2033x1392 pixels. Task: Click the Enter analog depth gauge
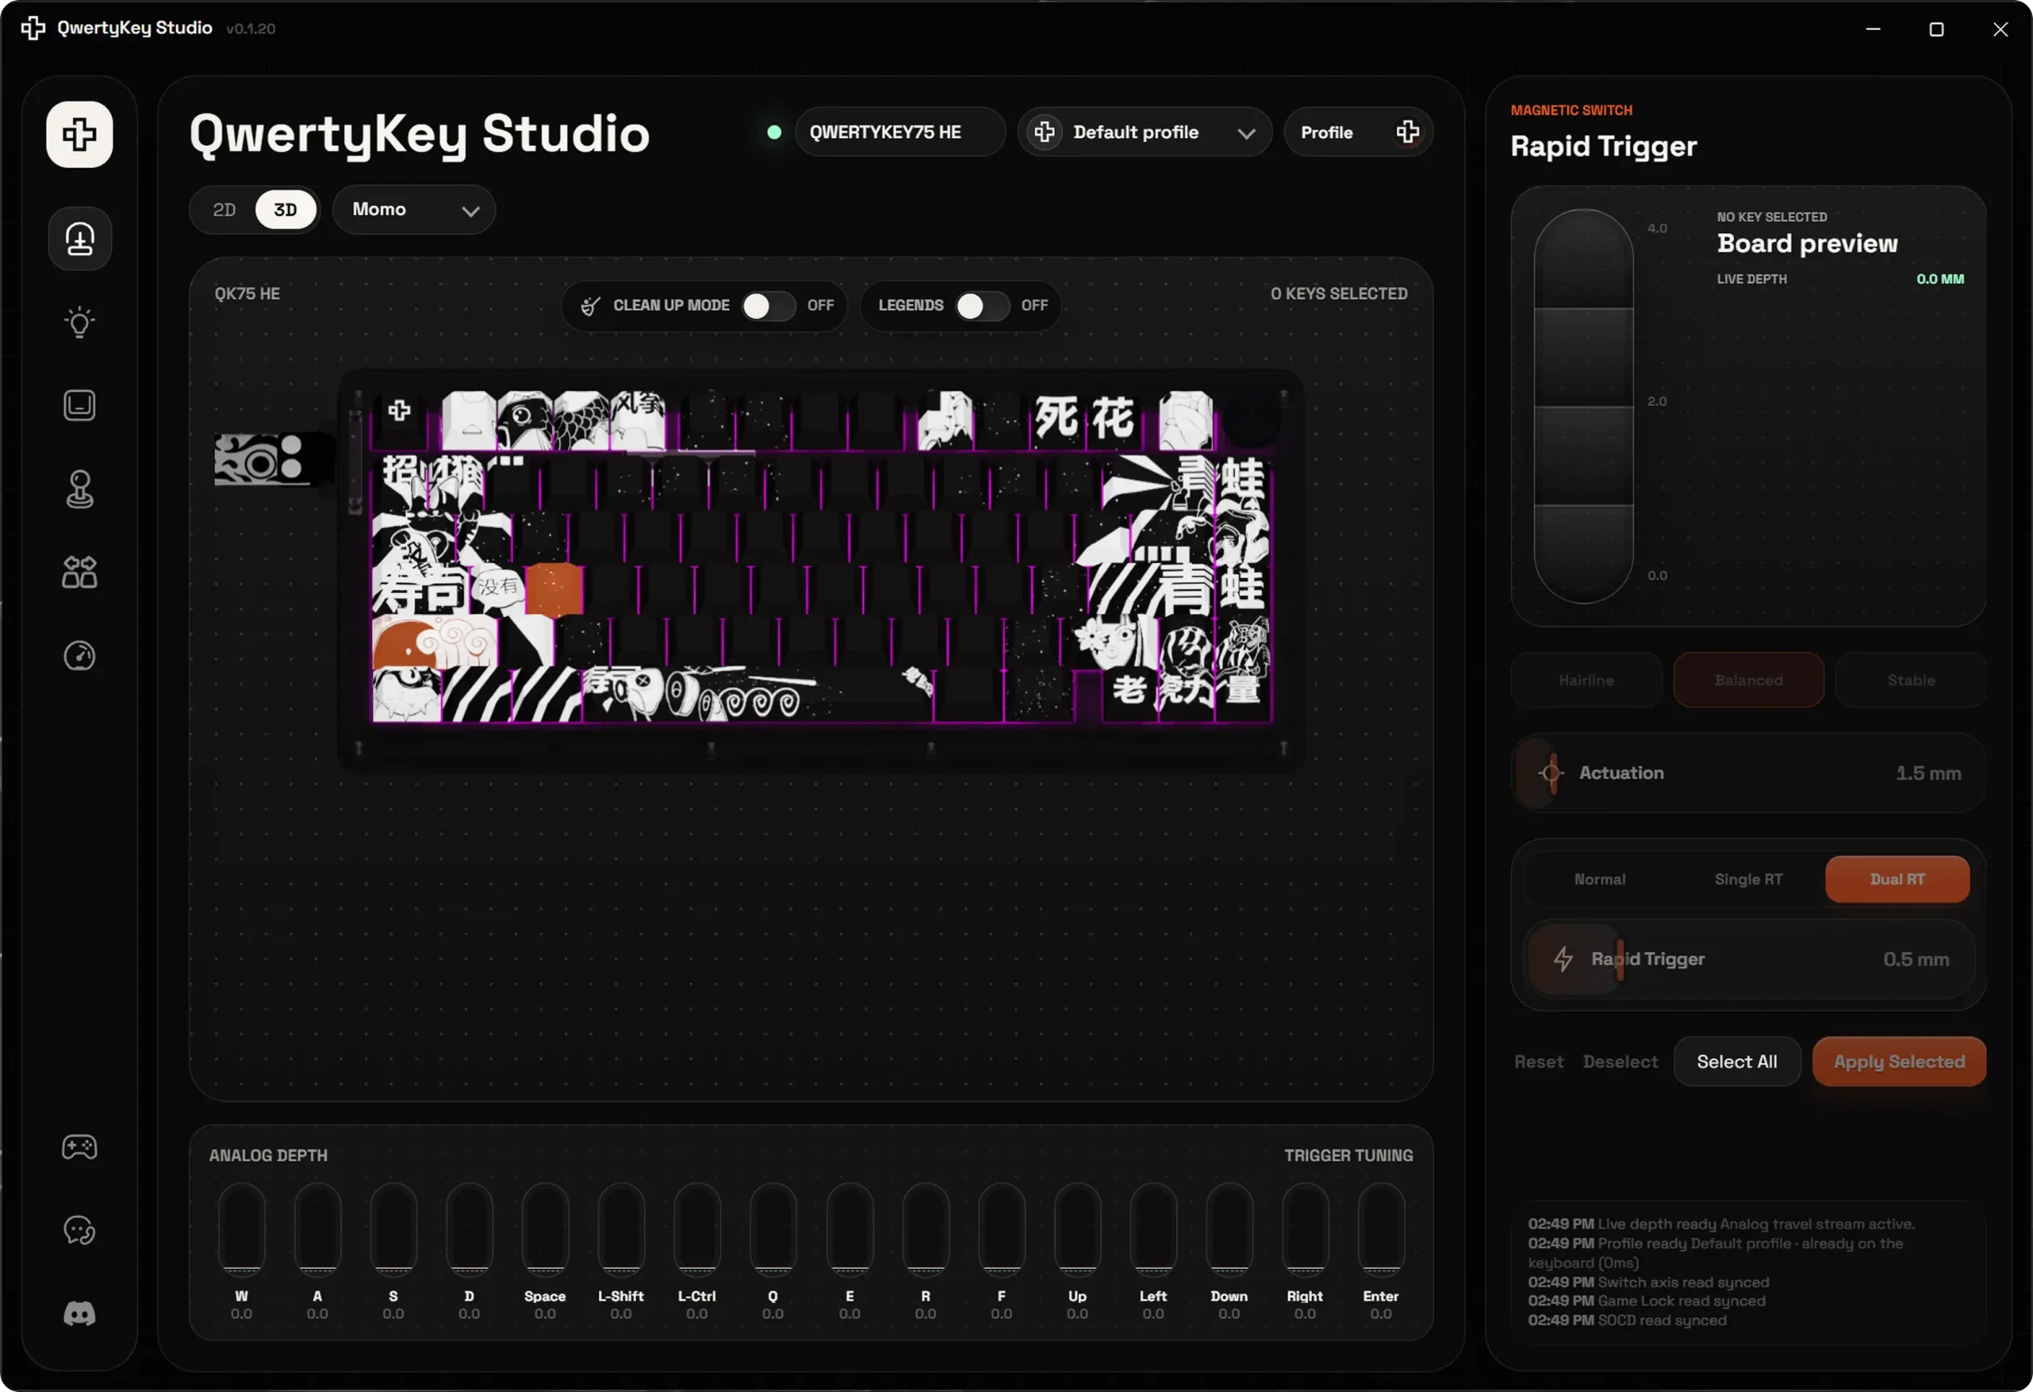point(1380,1228)
